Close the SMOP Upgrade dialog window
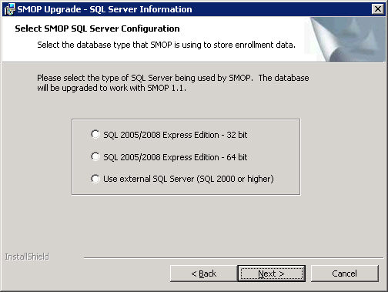The image size is (388, 292). [378, 9]
